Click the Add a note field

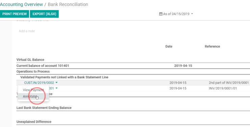click(x=27, y=31)
